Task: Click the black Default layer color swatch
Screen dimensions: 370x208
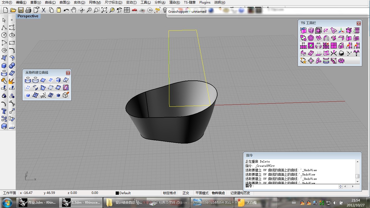Action: tap(117, 193)
